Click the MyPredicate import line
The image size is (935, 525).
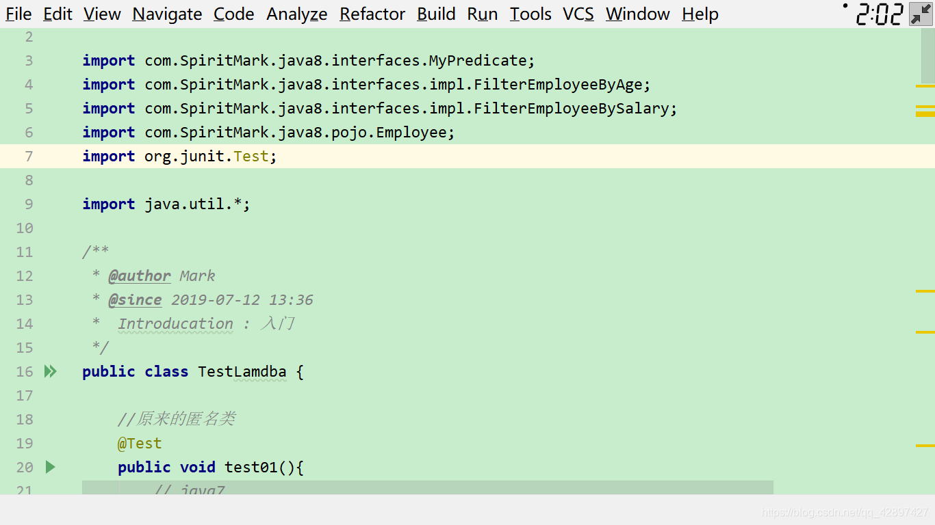point(309,60)
